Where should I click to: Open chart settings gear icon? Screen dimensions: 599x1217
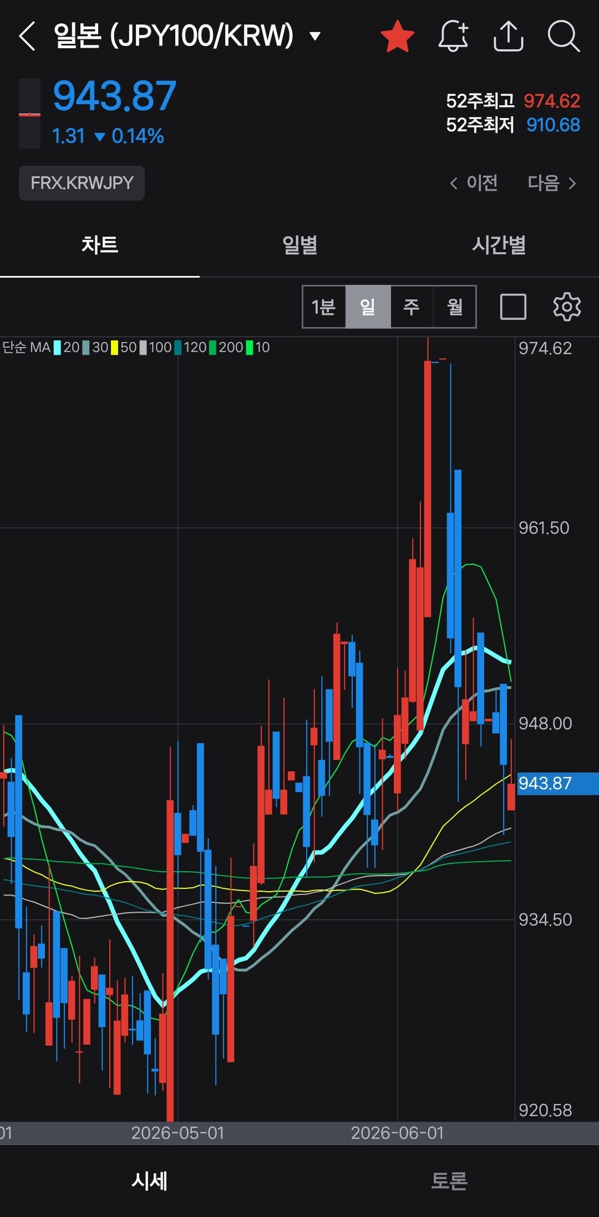click(567, 306)
